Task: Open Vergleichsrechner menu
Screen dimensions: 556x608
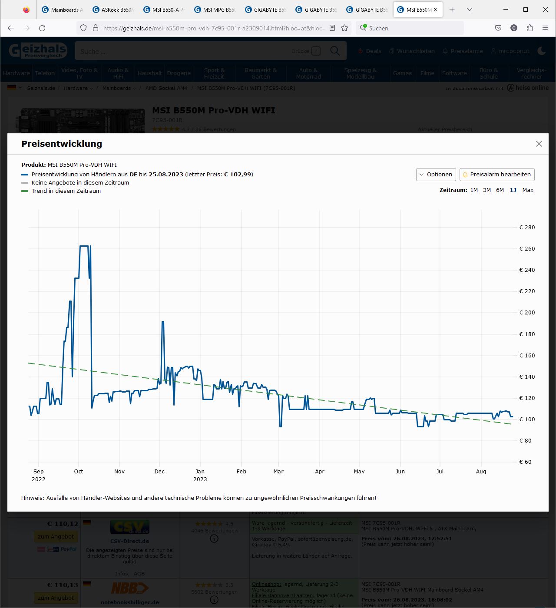Action: [x=532, y=73]
